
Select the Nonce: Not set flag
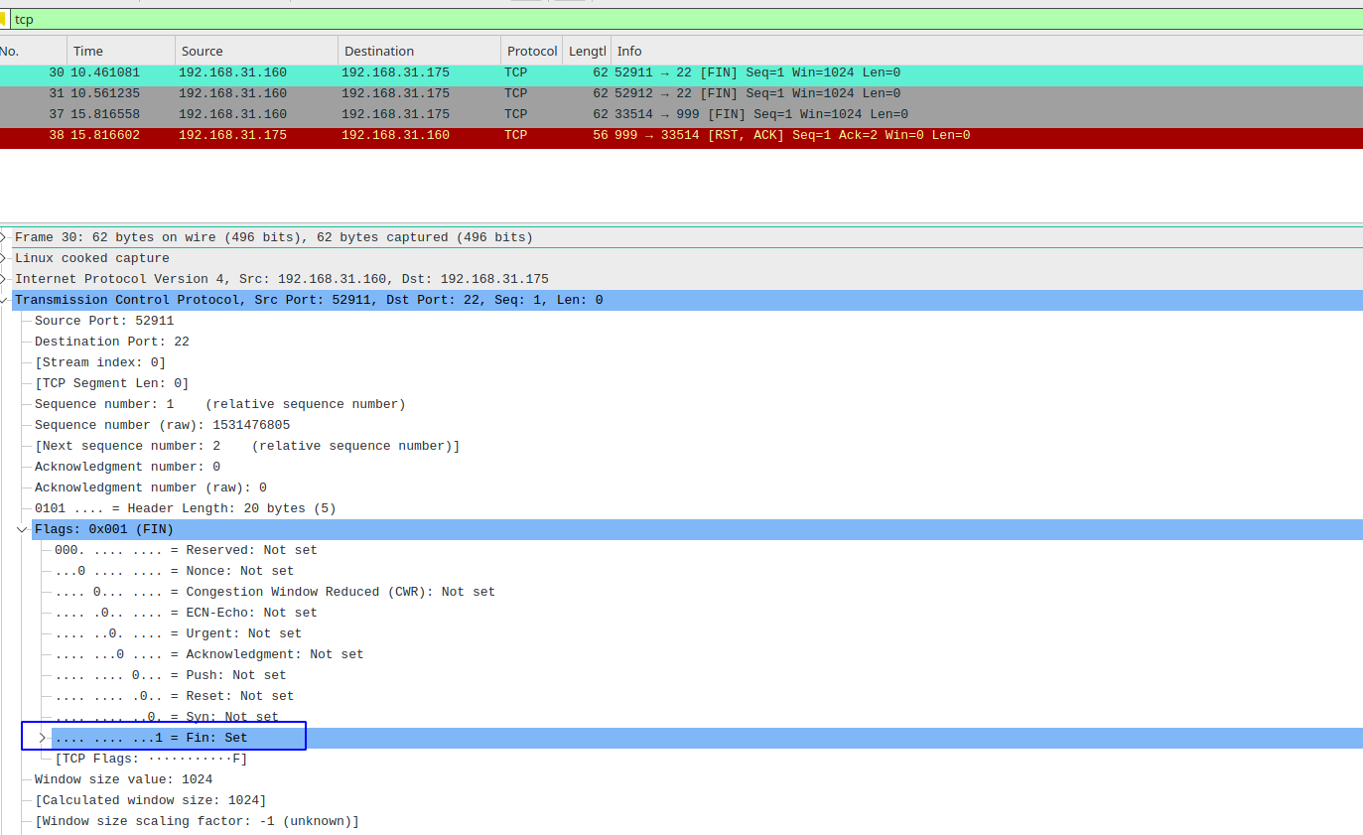coord(175,571)
